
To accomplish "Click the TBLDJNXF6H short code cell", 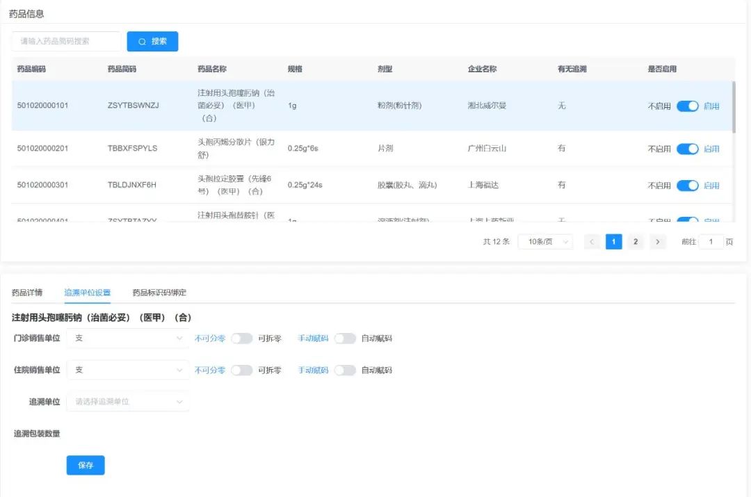I will click(x=131, y=185).
